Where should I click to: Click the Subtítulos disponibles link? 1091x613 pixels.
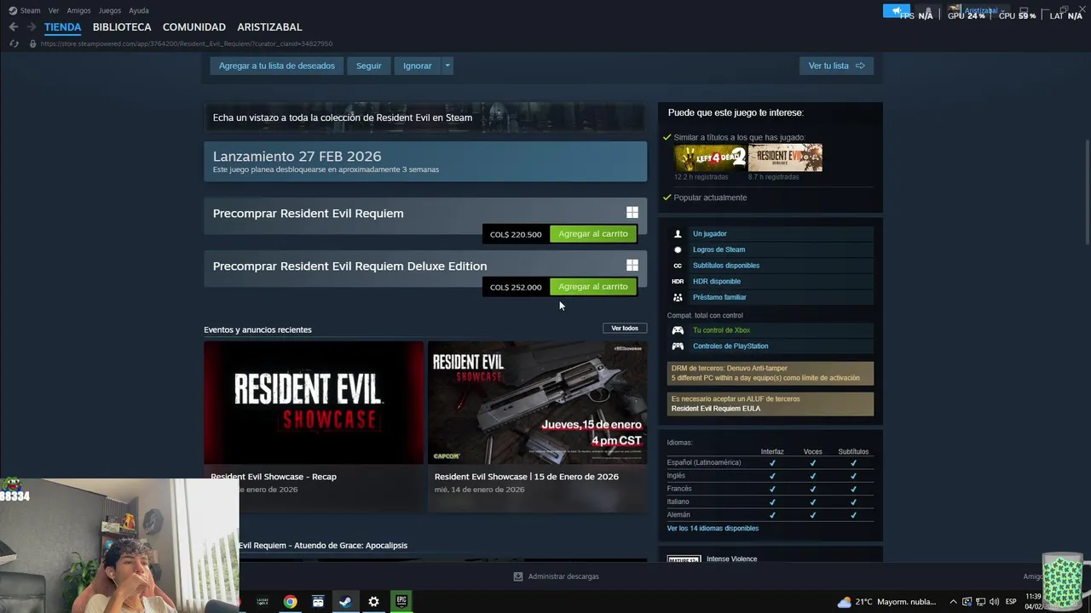(x=726, y=266)
